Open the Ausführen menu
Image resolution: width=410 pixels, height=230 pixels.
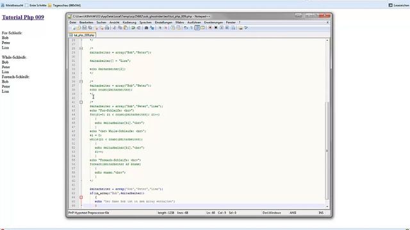[194, 22]
